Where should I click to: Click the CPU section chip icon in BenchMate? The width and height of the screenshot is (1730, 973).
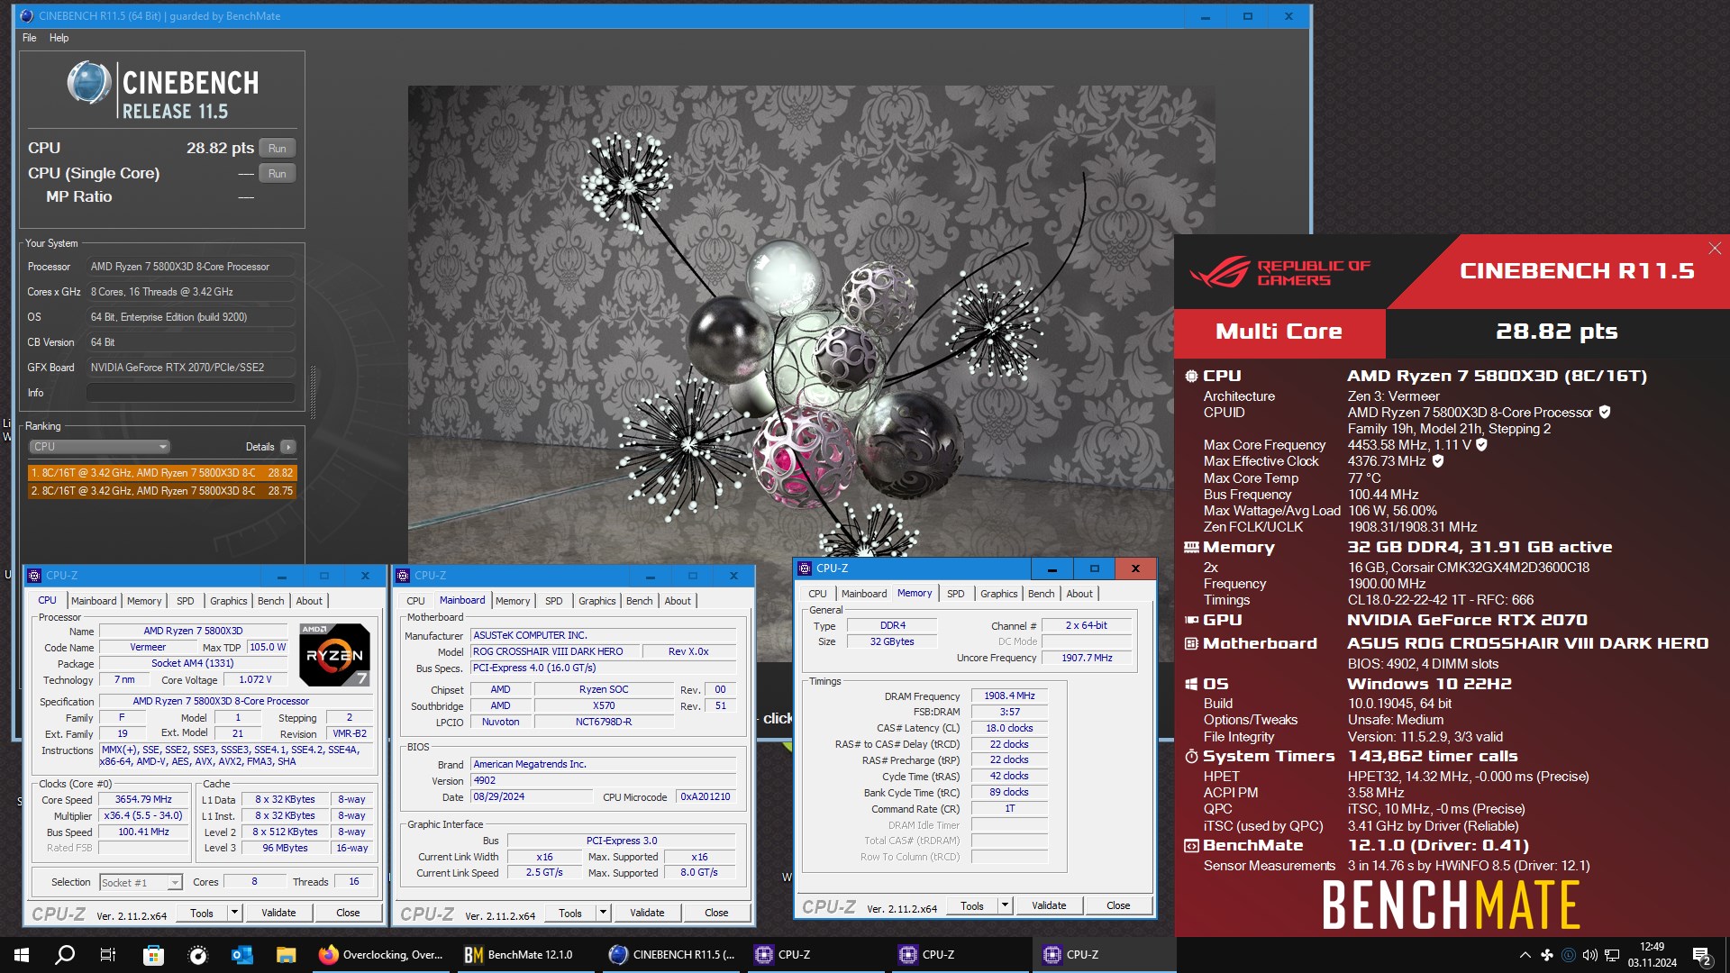[x=1190, y=376]
